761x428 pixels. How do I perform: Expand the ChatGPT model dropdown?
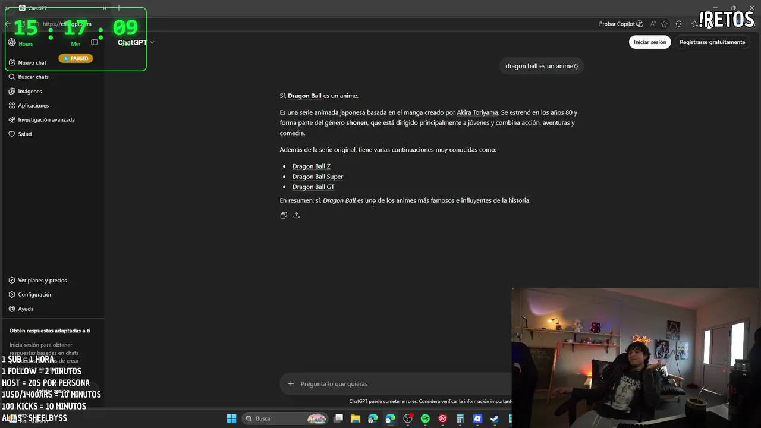coord(136,42)
